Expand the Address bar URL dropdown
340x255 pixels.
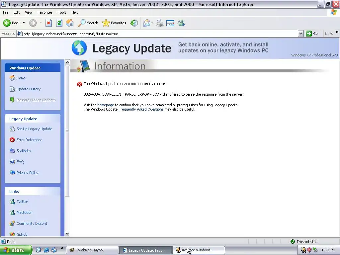pos(300,34)
